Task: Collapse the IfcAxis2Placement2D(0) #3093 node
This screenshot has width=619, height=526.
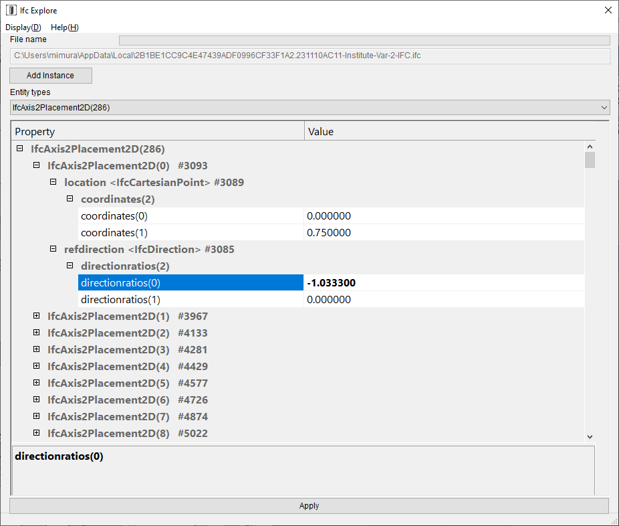Action: click(x=36, y=165)
